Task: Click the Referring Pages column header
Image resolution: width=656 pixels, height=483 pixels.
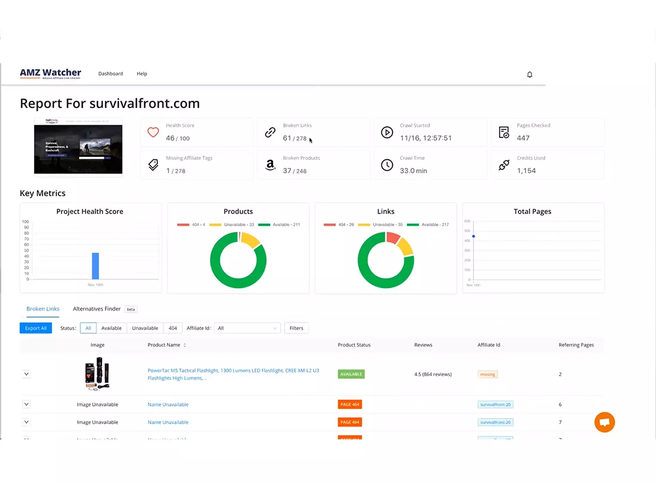Action: tap(576, 345)
